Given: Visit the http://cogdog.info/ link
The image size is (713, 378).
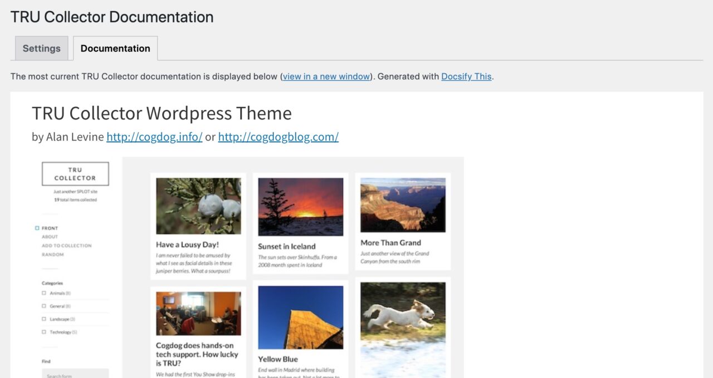Looking at the screenshot, I should click(154, 137).
